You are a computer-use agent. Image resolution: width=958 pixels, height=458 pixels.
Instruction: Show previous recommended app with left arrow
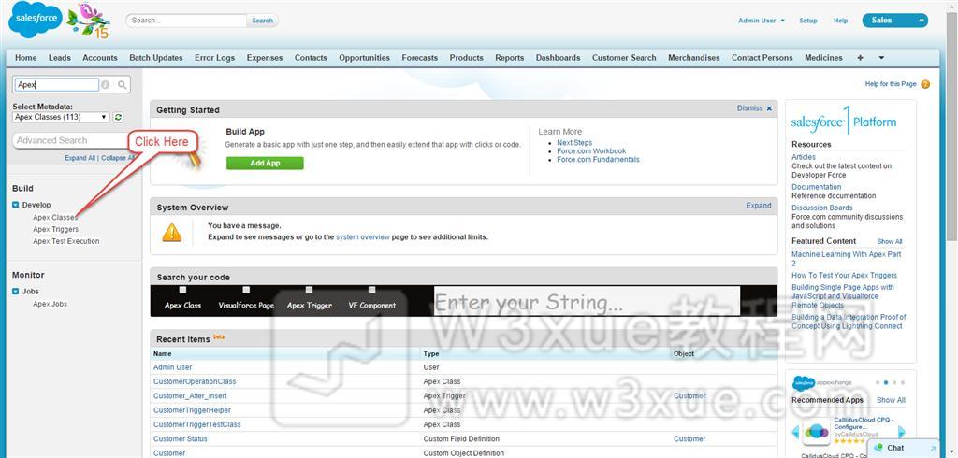[x=795, y=433]
